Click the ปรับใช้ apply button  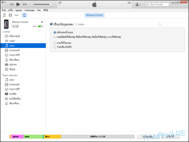(x=170, y=136)
